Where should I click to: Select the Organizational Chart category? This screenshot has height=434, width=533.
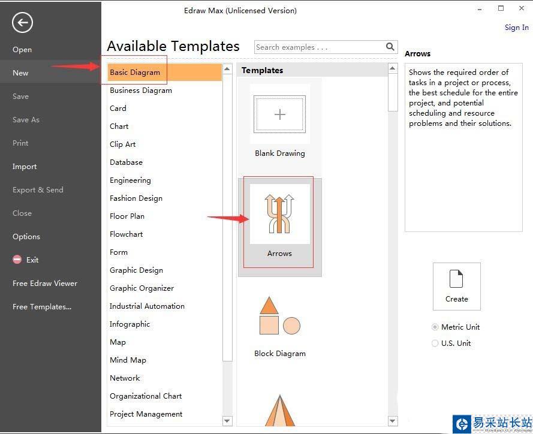(x=146, y=396)
